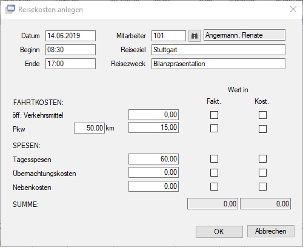Click the km unit label
This screenshot has height=247, width=303.
[x=110, y=128]
